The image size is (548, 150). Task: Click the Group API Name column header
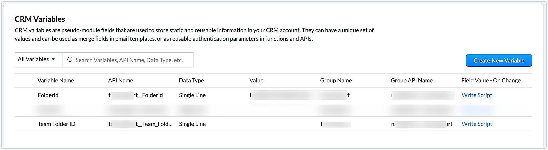412,80
